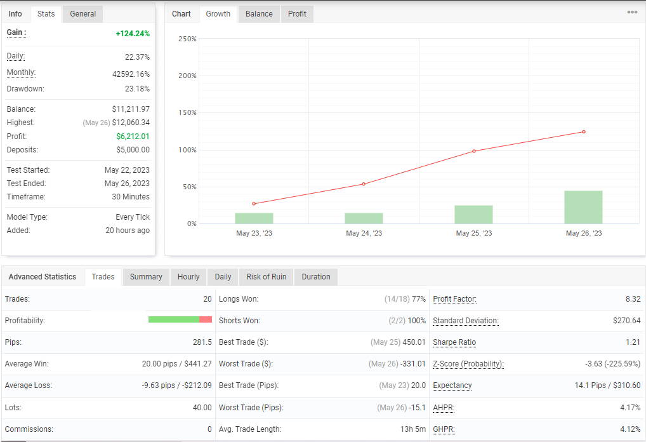Click the $270.64 standard deviation value
The image size is (646, 442).
tap(626, 321)
